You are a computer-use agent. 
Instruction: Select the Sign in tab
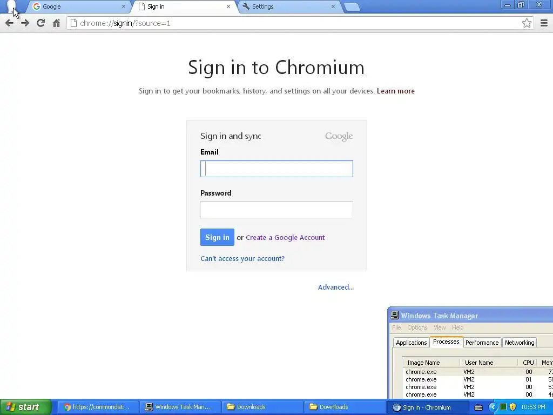tap(184, 6)
